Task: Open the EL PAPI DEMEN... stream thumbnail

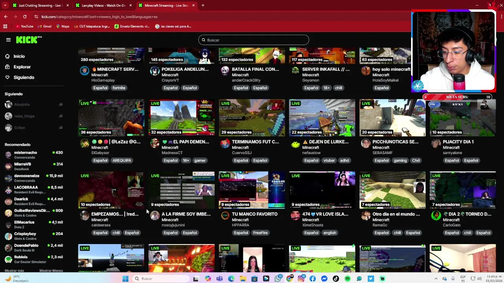Action: 182,118
